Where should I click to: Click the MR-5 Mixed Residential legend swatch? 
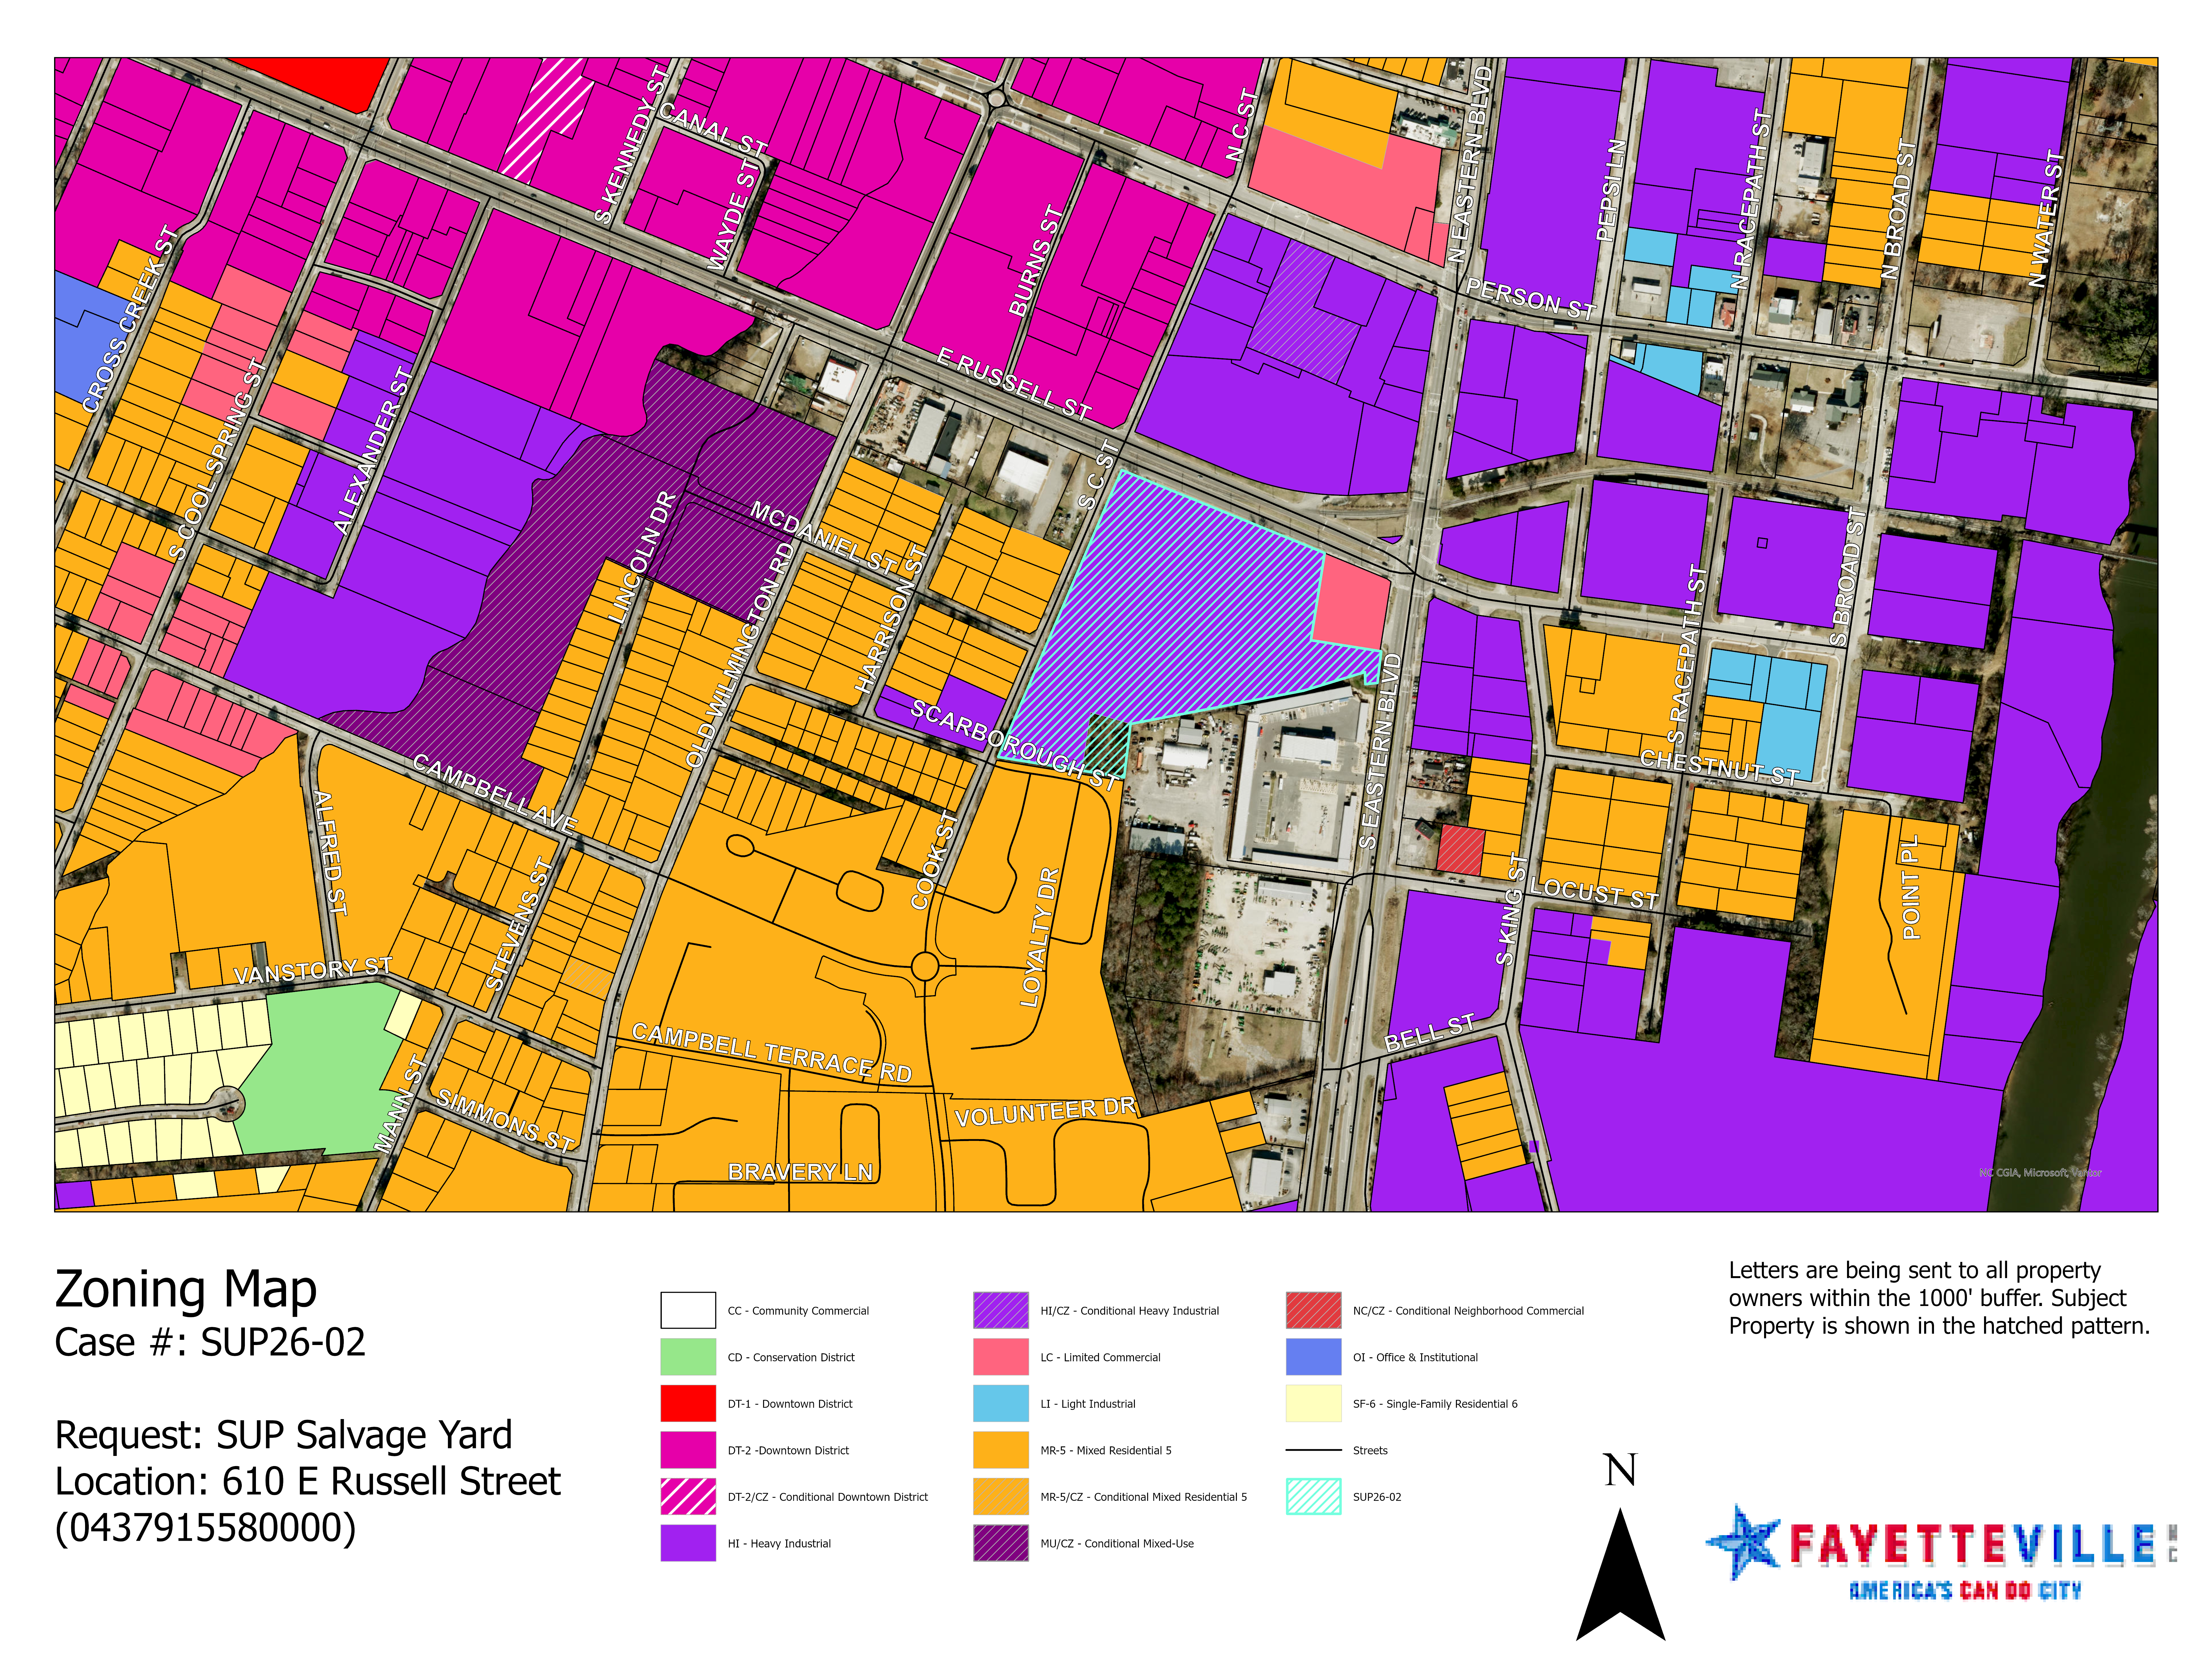pos(1001,1449)
